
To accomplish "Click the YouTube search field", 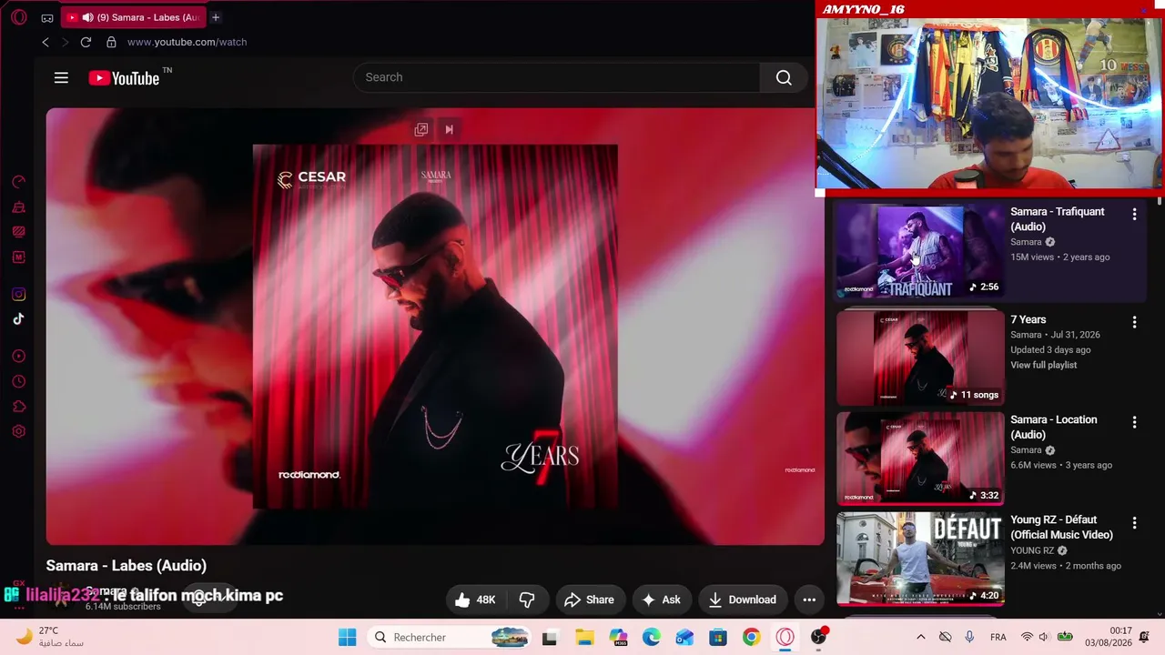I will point(556,77).
